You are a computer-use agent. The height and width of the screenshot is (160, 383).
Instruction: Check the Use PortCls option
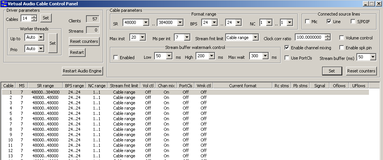point(287,58)
